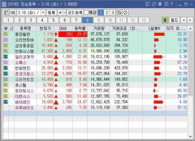The width and height of the screenshot is (195, 141).
Task: Select watchlist group tab 7
Action: pos(76,20)
